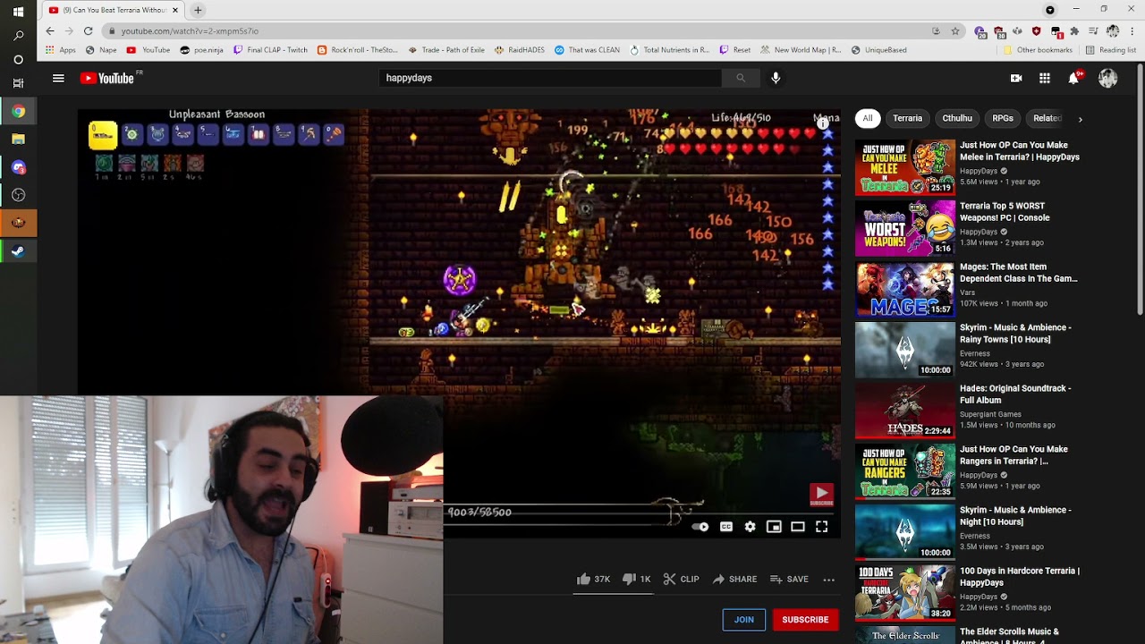This screenshot has width=1145, height=644.
Task: Open the Chrome profile dropdown arrow in title bar
Action: tap(1050, 10)
